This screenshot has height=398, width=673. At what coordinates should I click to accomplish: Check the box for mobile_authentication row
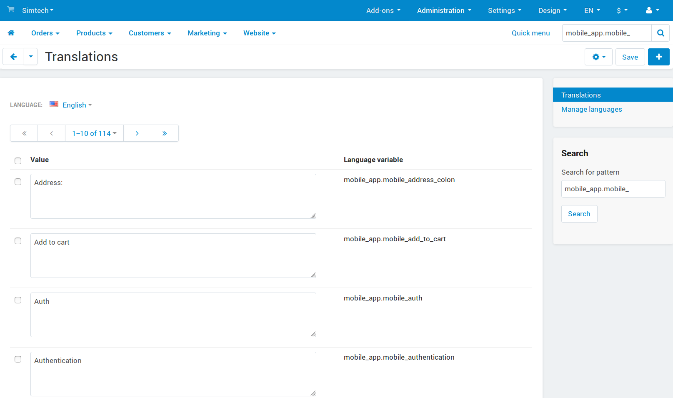pos(18,359)
